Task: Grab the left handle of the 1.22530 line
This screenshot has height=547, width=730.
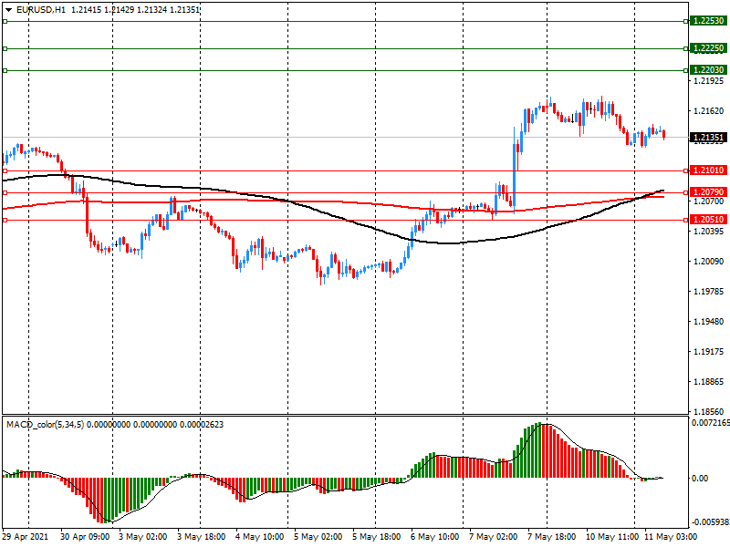Action: tap(5, 21)
